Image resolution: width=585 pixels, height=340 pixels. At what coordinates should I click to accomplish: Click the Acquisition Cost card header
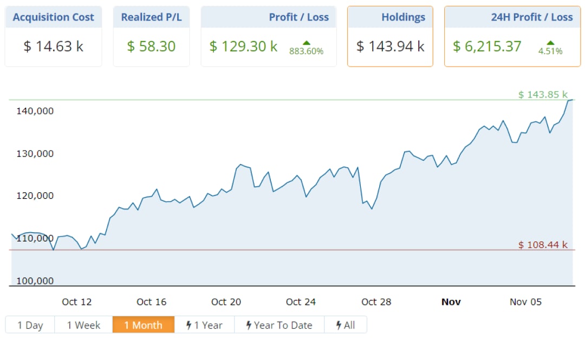click(x=53, y=17)
